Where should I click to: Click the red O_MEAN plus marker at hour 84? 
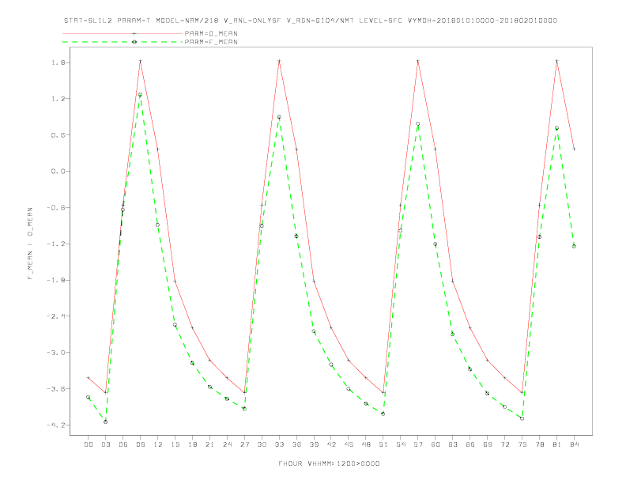574,149
